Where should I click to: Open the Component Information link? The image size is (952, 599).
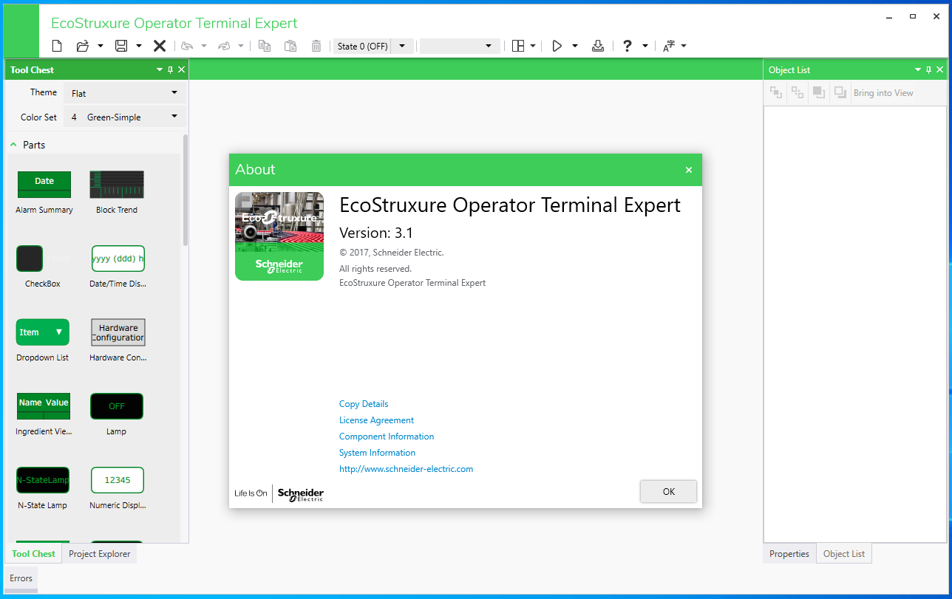[387, 437]
